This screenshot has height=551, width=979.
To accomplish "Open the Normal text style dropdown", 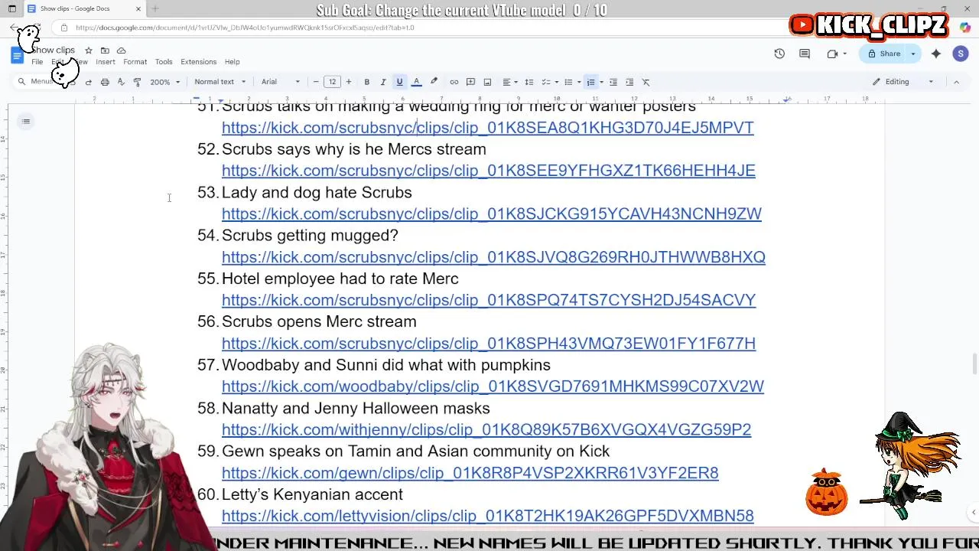I will pyautogui.click(x=220, y=82).
